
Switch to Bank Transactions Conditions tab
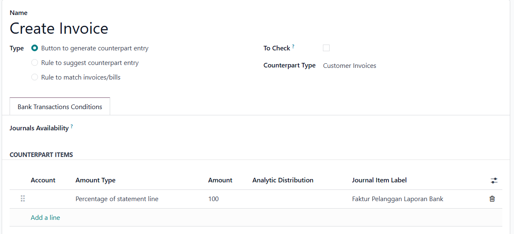pyautogui.click(x=60, y=107)
